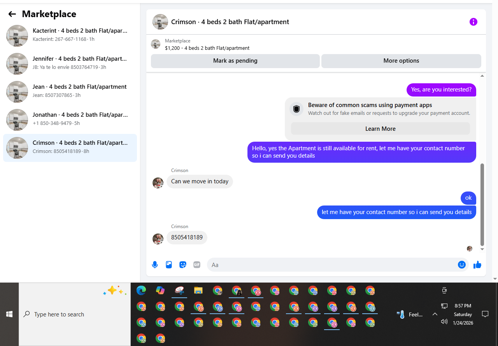Click Kacterint's listing avatar thumbnail

coord(17,36)
